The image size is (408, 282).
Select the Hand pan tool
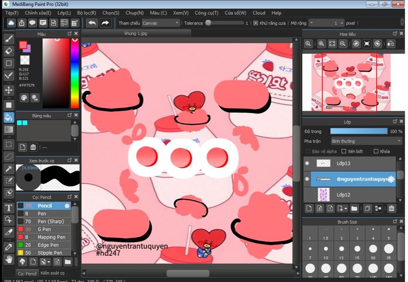click(9, 259)
